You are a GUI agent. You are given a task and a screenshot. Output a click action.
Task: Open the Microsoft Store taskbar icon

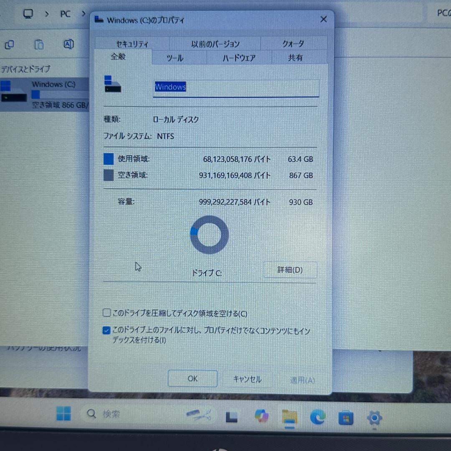point(346,417)
